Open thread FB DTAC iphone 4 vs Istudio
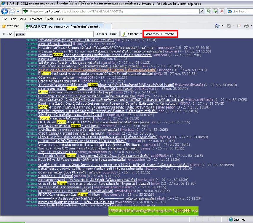253x223 pixels. click(94, 122)
